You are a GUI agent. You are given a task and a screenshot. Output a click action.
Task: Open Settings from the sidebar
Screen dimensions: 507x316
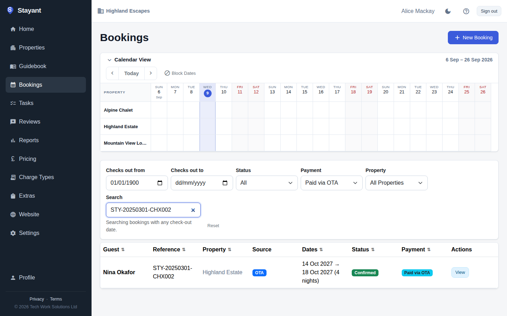[46, 233]
